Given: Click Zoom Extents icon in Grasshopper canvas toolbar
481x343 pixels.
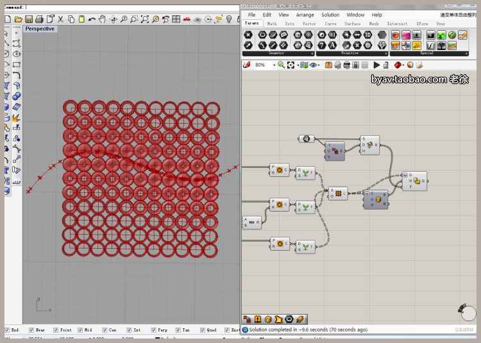Looking at the screenshot, I should coord(291,65).
